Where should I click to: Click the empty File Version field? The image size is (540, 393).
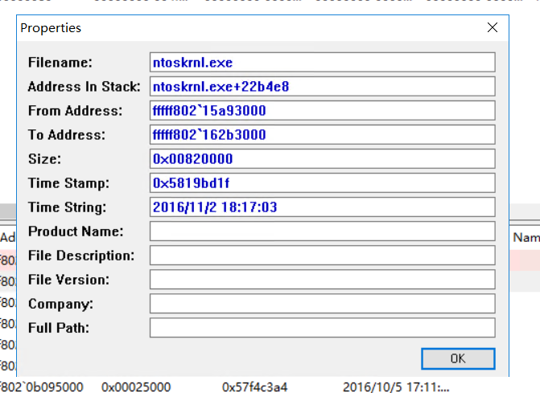323,279
